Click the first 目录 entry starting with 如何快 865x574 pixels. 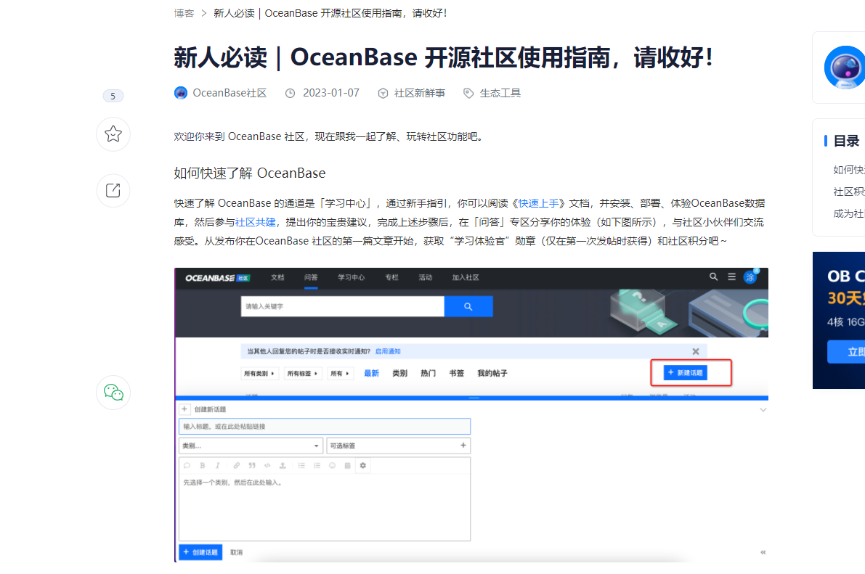click(848, 170)
